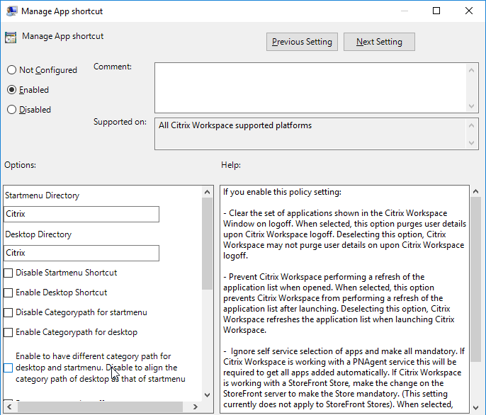Check Enable Categorypath for desktop
486x415 pixels.
[x=8, y=333]
